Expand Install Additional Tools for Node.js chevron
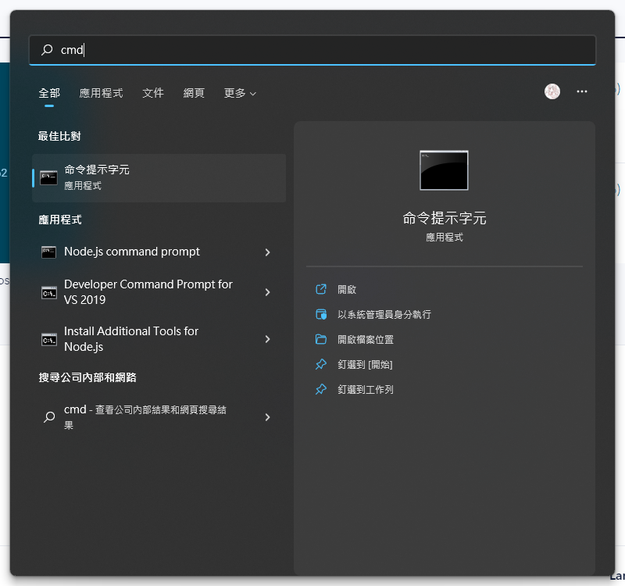Viewport: 625px width, 586px height. [267, 339]
